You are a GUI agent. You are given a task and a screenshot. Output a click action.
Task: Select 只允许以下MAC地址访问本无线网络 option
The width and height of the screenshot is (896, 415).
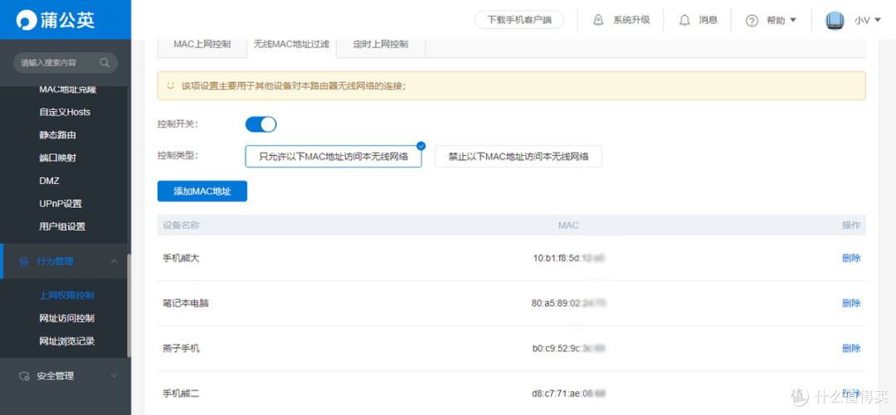(x=334, y=157)
